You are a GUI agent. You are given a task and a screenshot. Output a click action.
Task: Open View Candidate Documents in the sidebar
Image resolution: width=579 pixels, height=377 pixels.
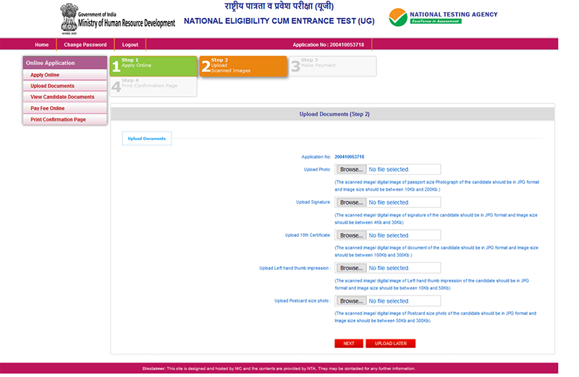point(64,97)
